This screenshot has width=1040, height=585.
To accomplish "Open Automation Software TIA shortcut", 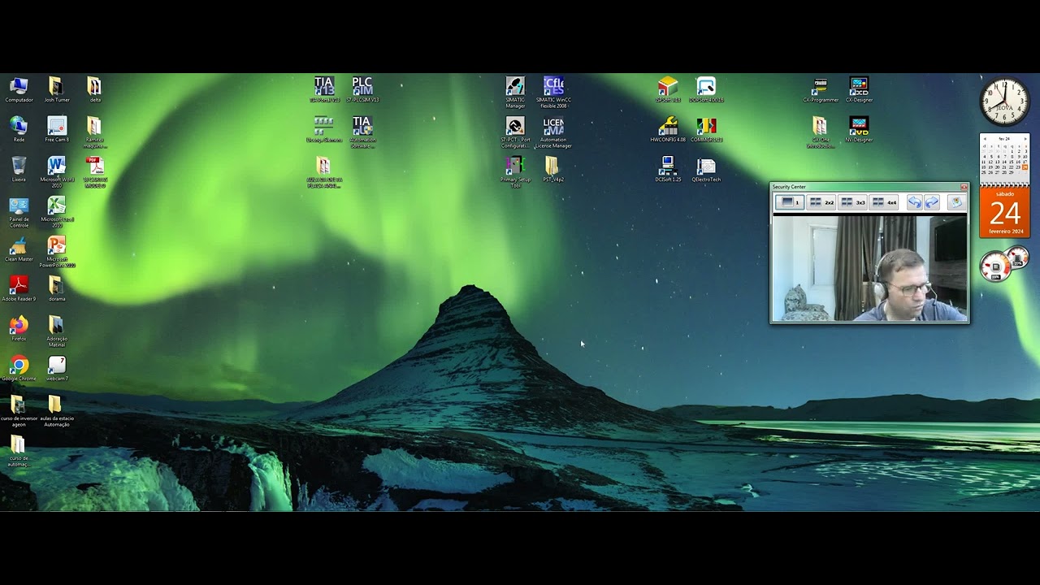I will [x=362, y=132].
